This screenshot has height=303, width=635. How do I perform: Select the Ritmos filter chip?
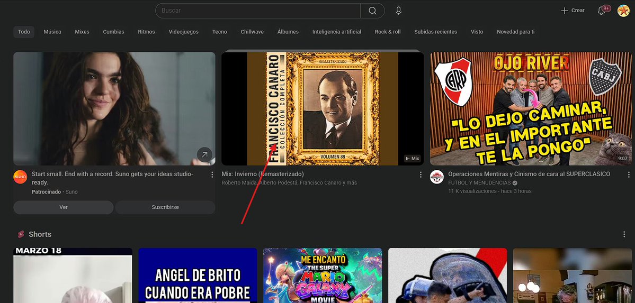pyautogui.click(x=146, y=32)
